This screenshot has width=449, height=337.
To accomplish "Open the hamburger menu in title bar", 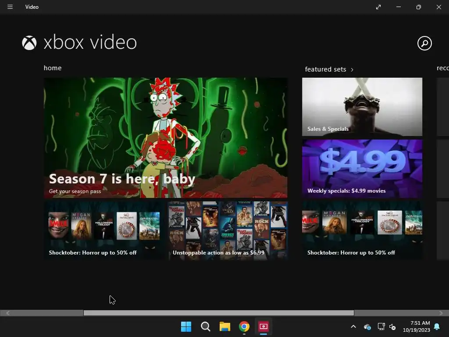I will click(x=10, y=7).
